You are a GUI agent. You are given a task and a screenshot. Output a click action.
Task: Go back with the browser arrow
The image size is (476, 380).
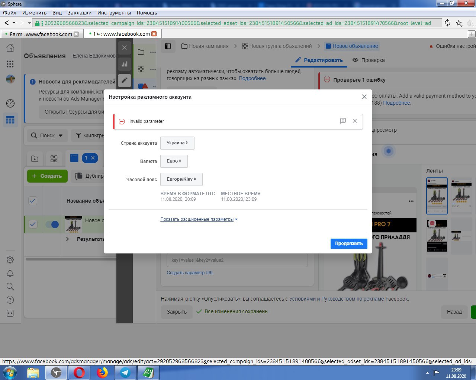[7, 23]
